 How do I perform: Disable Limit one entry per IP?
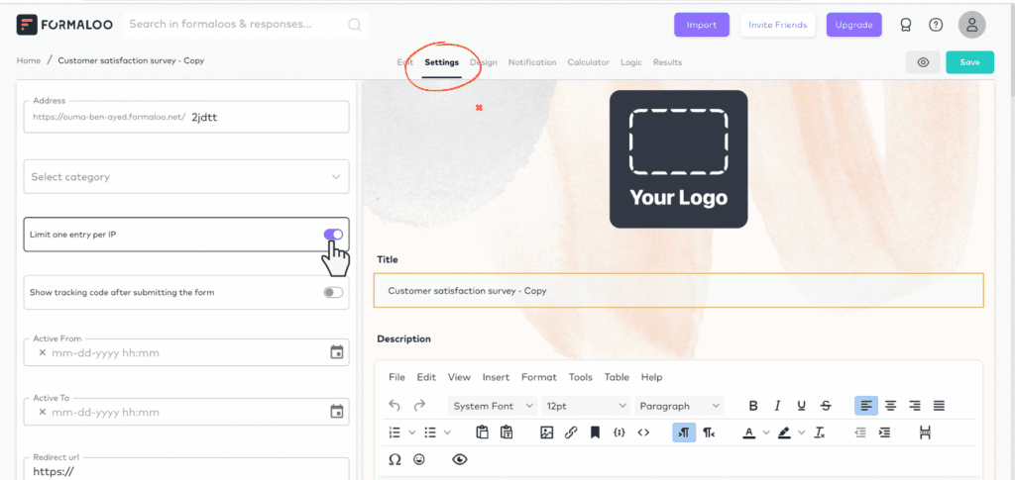[x=333, y=235]
